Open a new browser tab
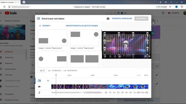The width and height of the screenshot is (186, 104). point(24,2)
